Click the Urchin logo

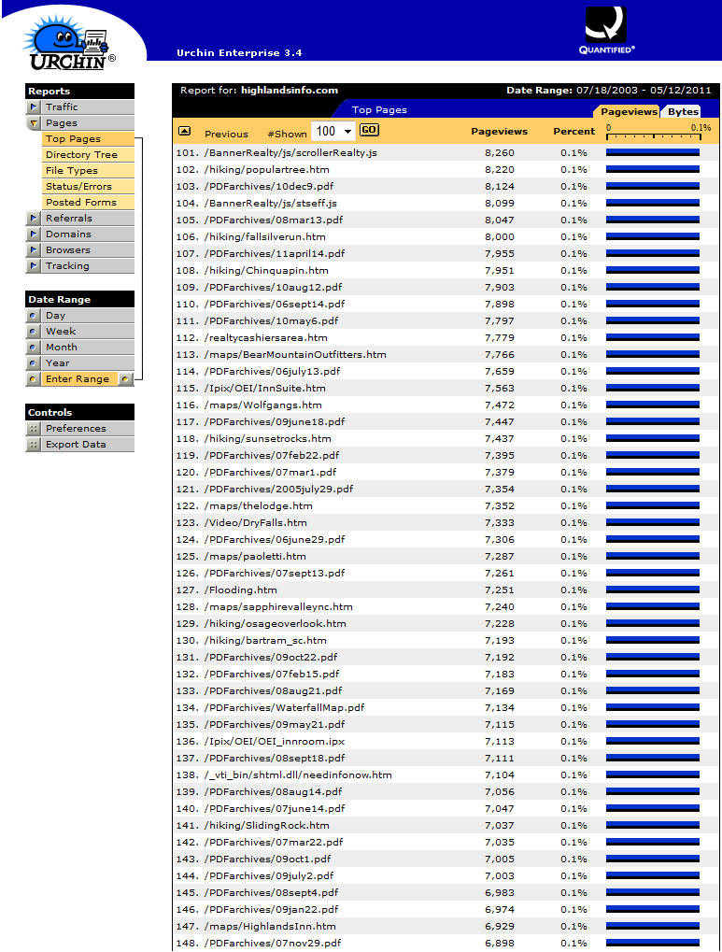(x=68, y=42)
